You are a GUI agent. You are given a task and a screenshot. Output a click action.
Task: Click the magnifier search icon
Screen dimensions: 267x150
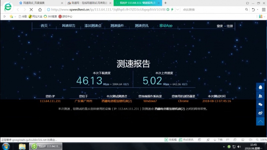click(x=246, y=10)
